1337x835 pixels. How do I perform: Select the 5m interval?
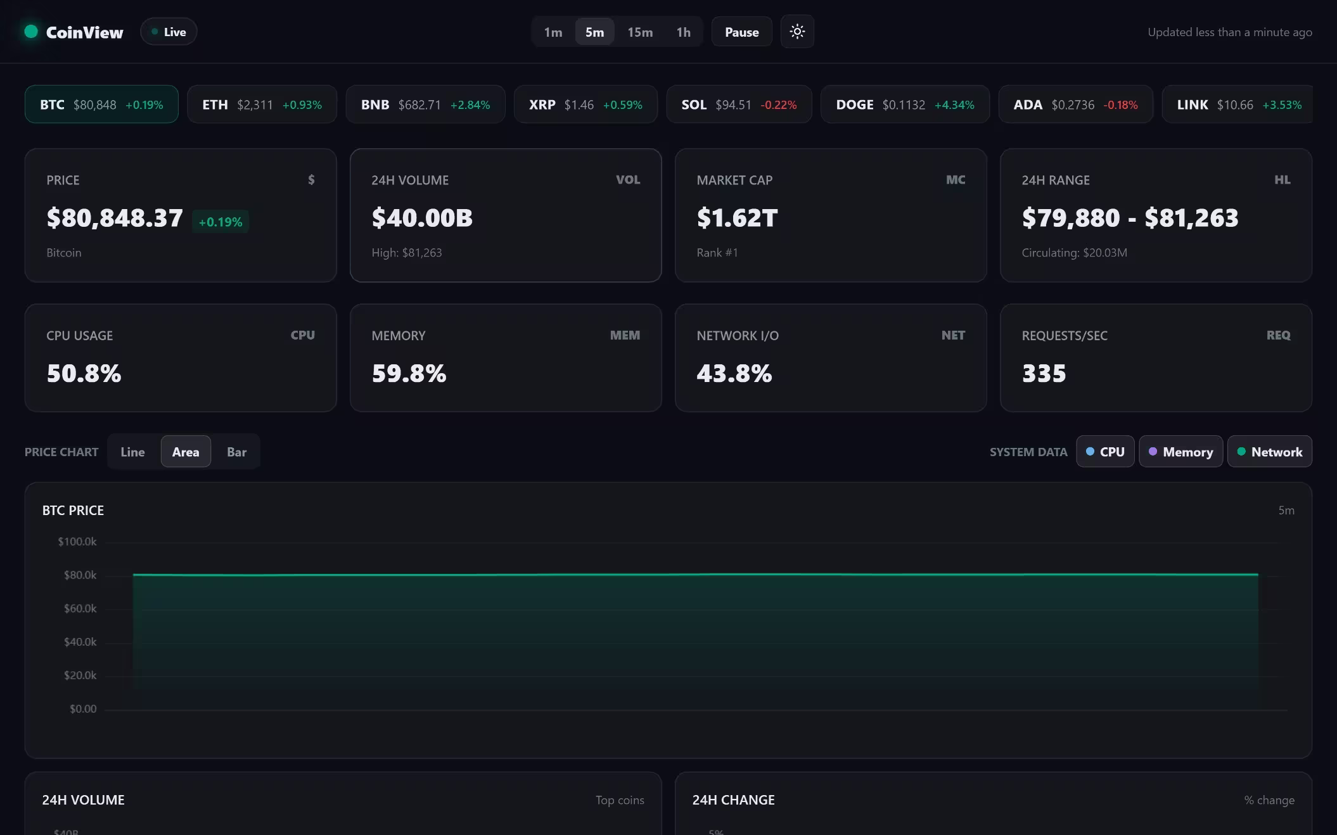pos(594,32)
